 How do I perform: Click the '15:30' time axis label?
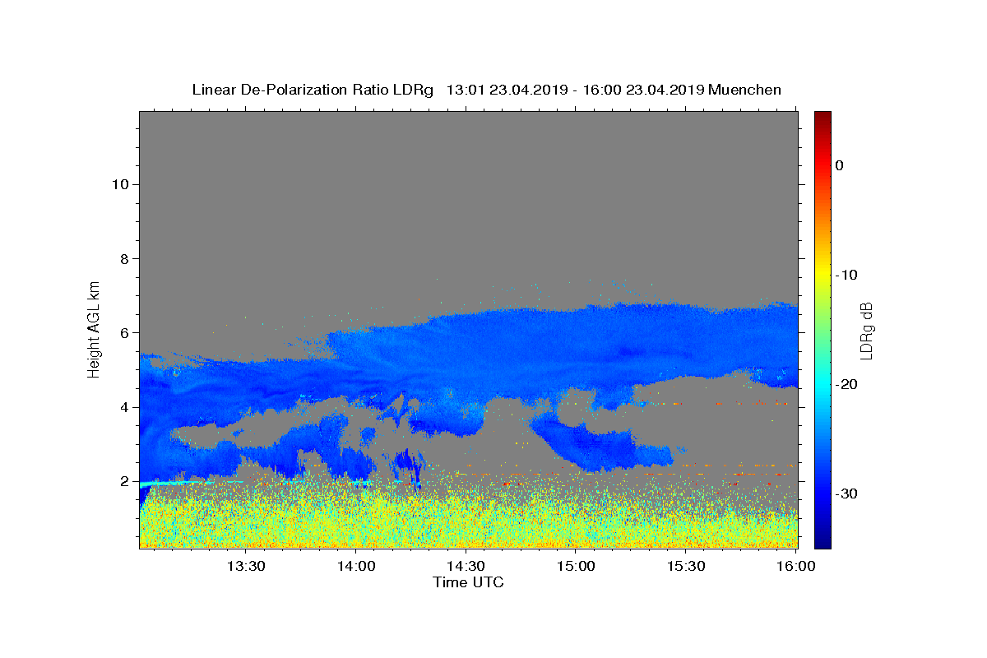click(687, 566)
